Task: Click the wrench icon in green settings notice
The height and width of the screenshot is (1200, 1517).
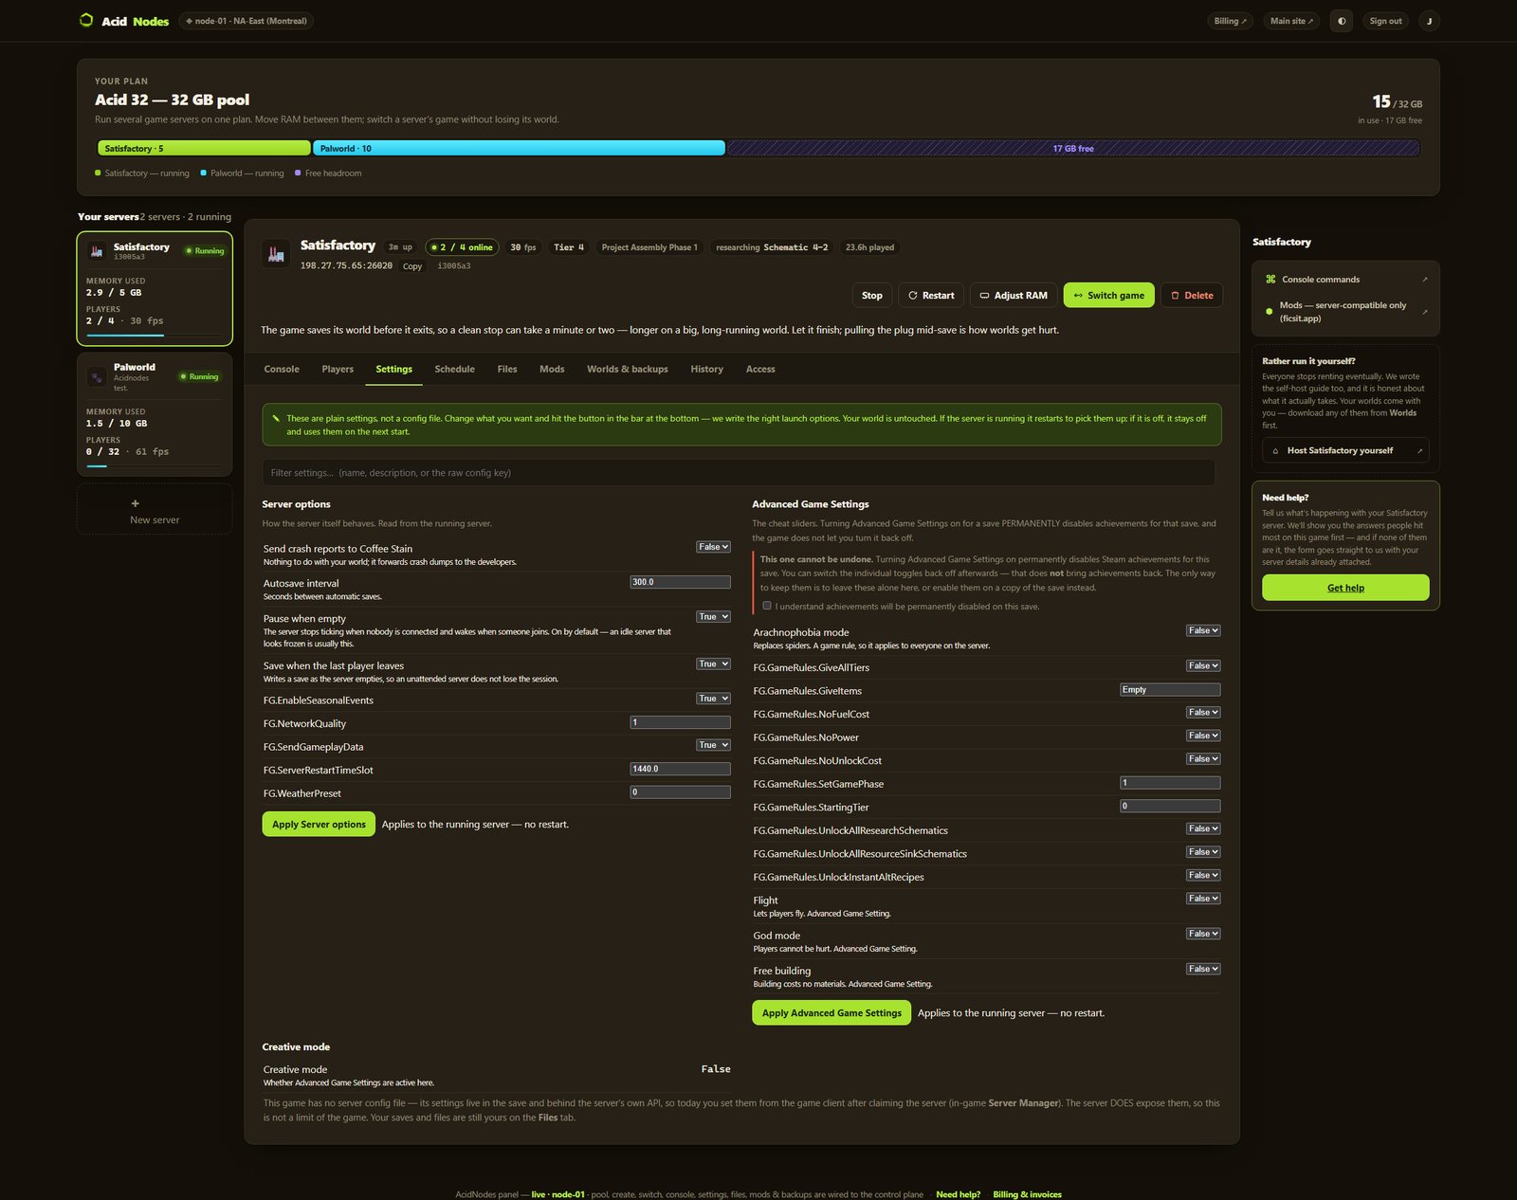Action: [276, 418]
